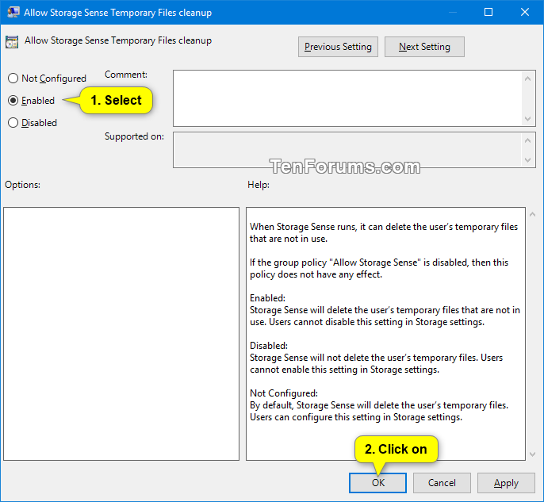Click the 'Disabled:' heading in Help text

269,346
